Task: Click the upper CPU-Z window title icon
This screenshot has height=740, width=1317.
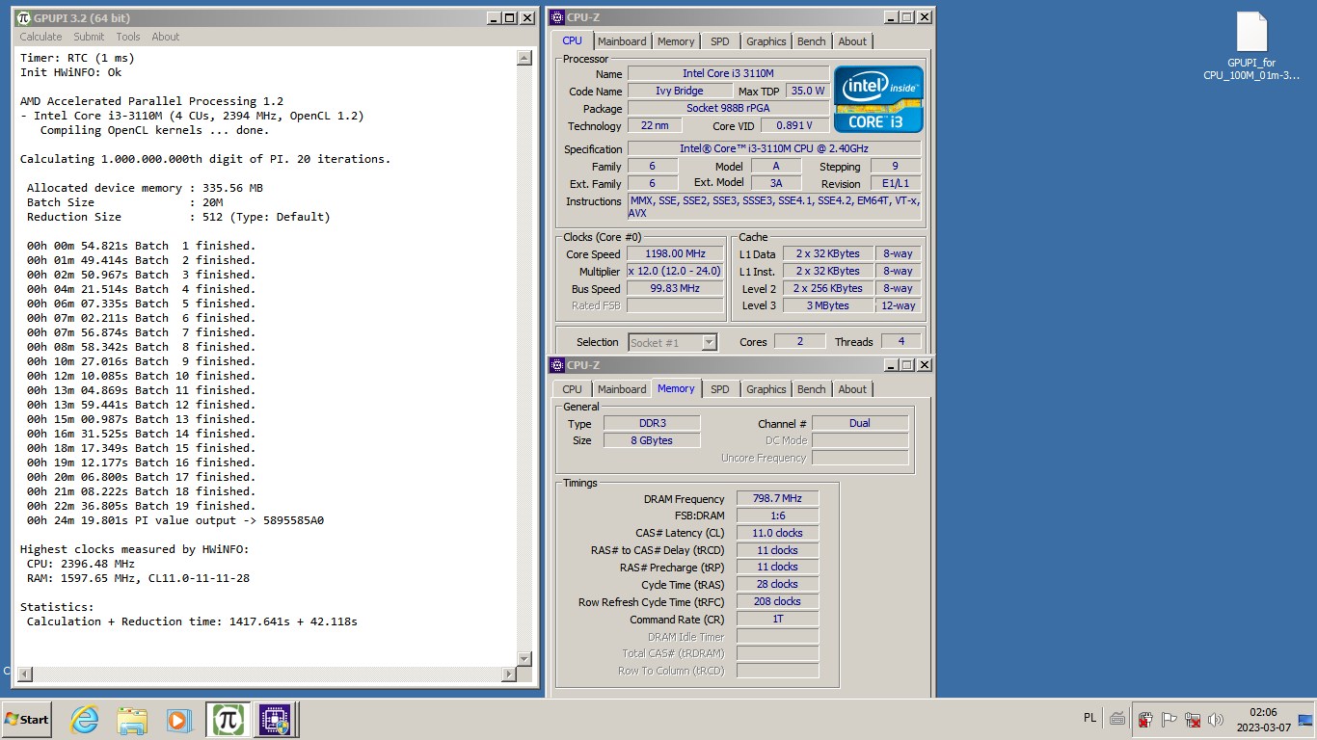Action: (x=557, y=17)
